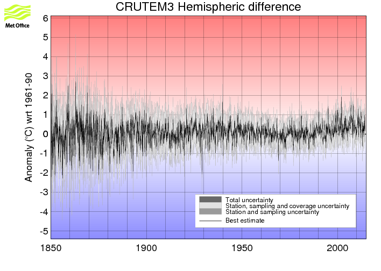Click the "Best estimate" legend label
Viewport: 381px width, 271px height.
(x=245, y=220)
